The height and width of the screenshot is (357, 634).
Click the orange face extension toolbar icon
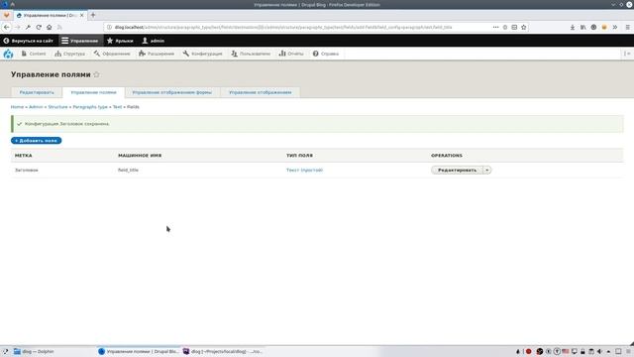tap(604, 27)
